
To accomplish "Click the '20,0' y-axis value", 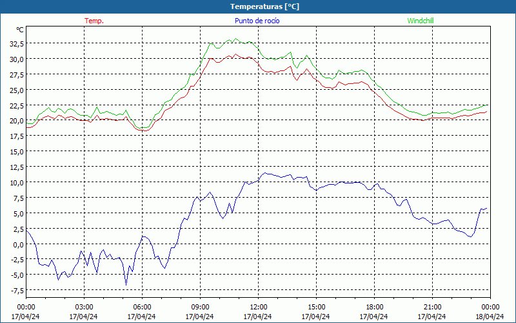I will click(17, 121).
